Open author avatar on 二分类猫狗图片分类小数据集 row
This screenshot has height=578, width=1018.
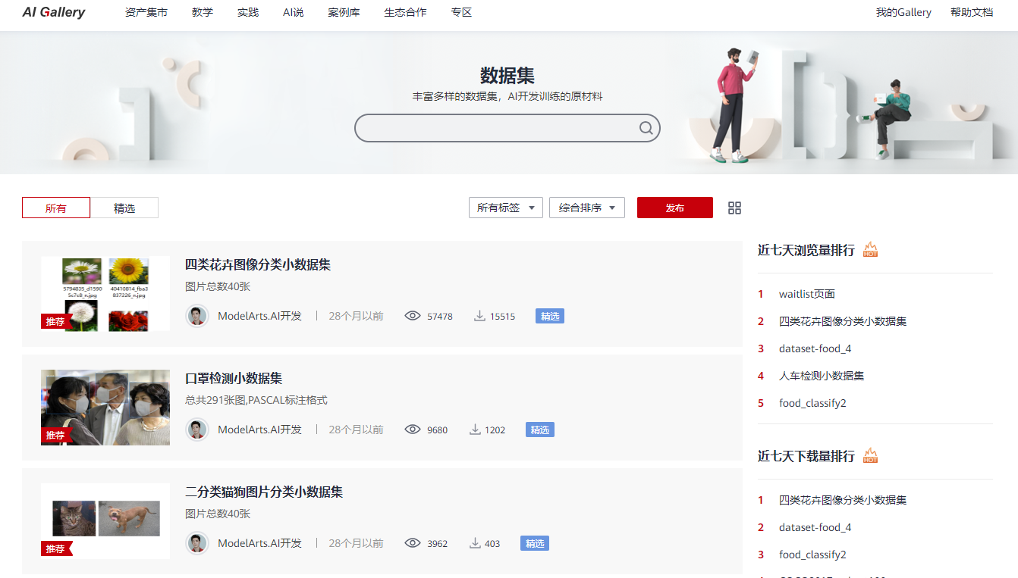(197, 543)
